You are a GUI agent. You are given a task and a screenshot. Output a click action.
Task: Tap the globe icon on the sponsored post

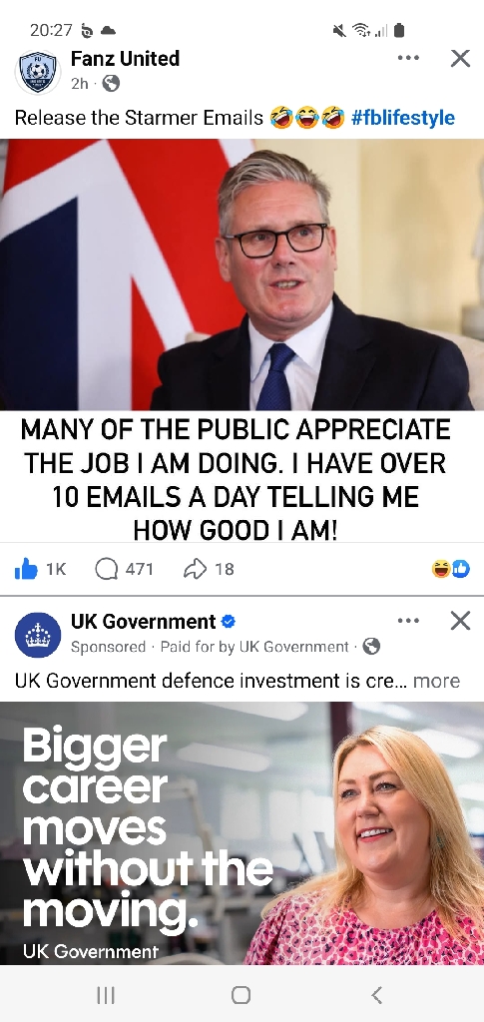pos(371,647)
